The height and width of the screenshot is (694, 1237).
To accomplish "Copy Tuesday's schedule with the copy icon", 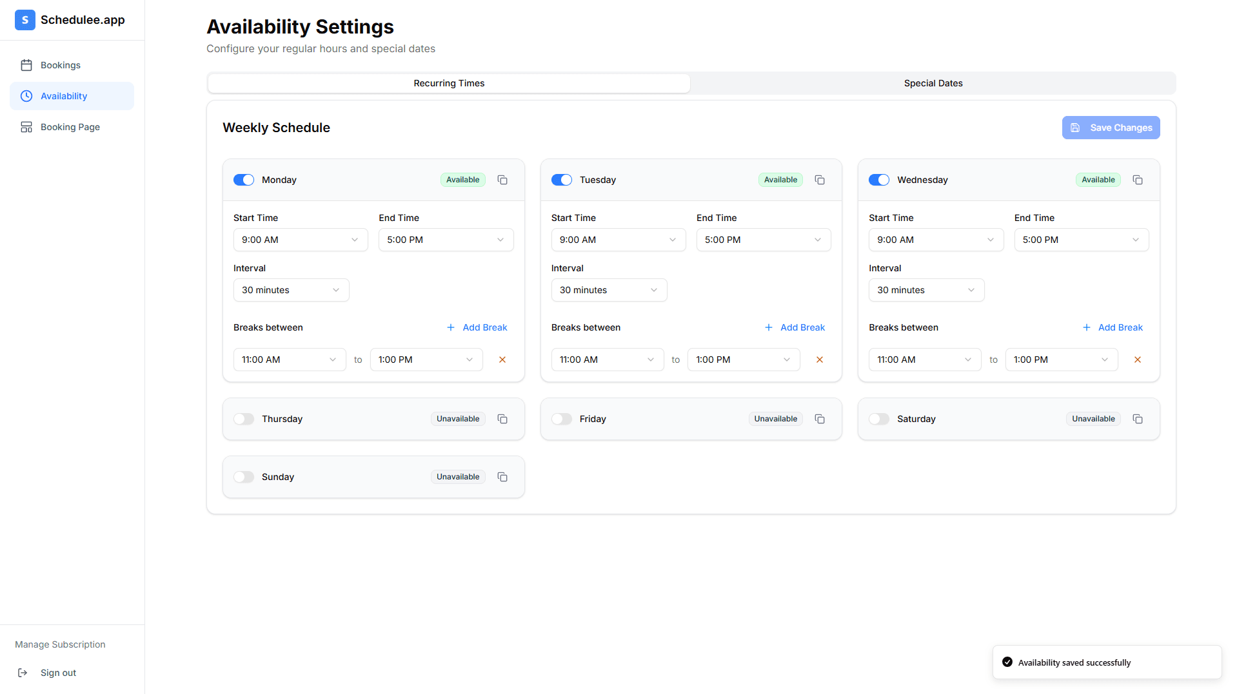I will [820, 180].
